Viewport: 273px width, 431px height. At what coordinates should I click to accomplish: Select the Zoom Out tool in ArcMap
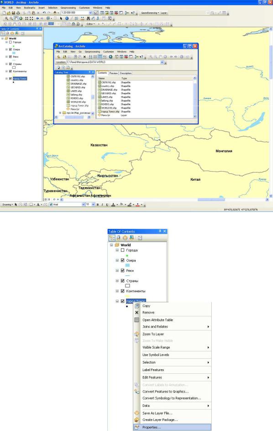(11, 18)
